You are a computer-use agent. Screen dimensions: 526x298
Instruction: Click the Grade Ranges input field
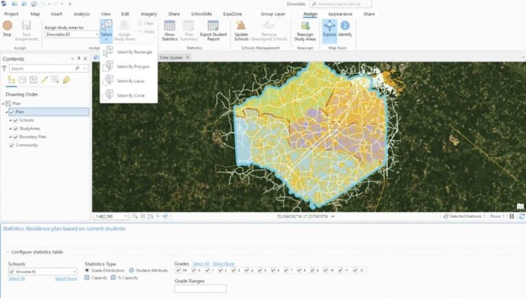coord(200,288)
